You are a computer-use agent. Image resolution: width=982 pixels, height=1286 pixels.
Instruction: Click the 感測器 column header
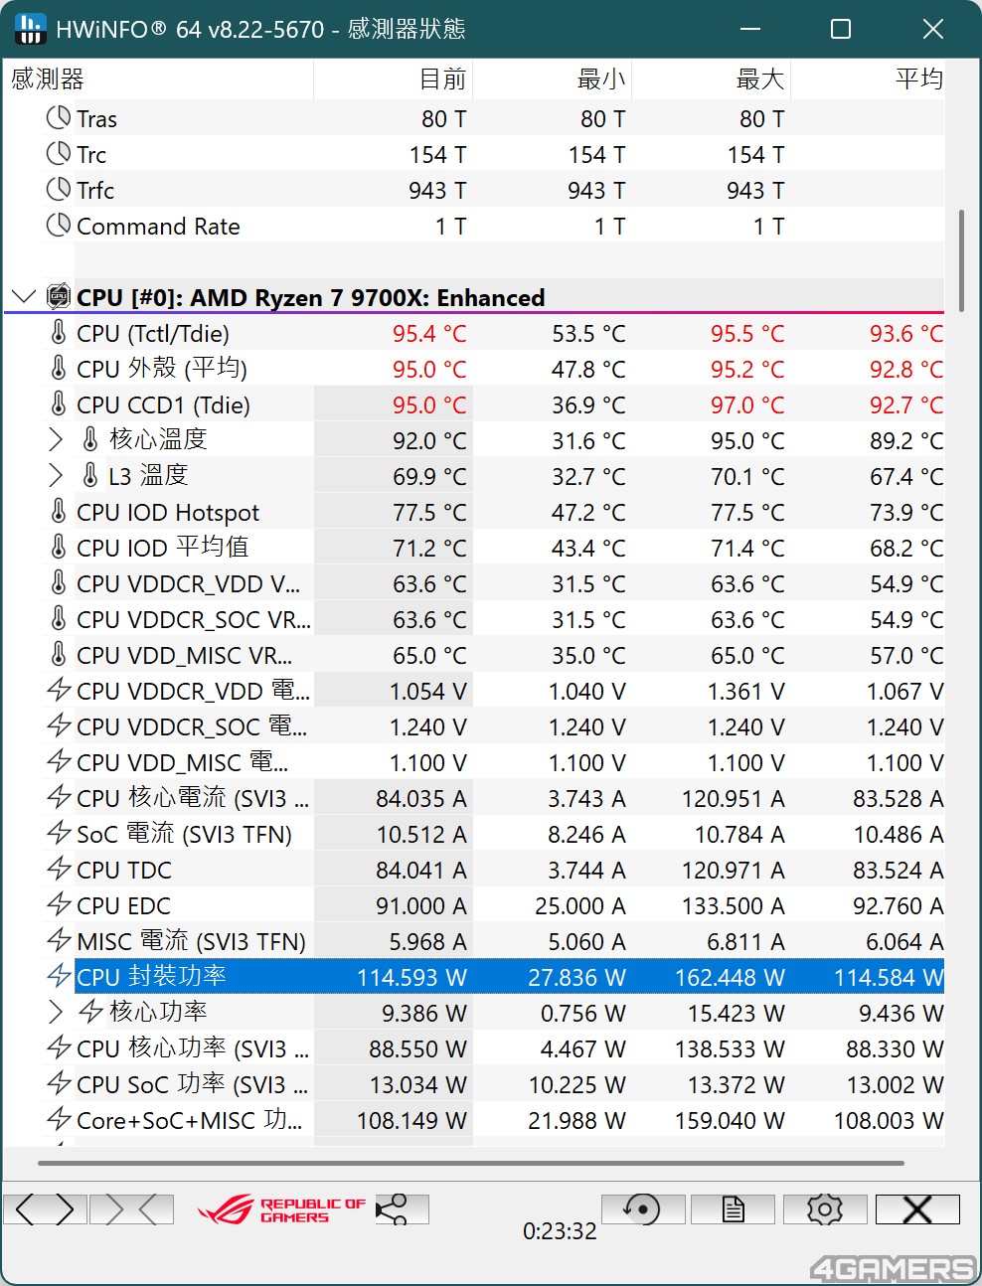158,80
